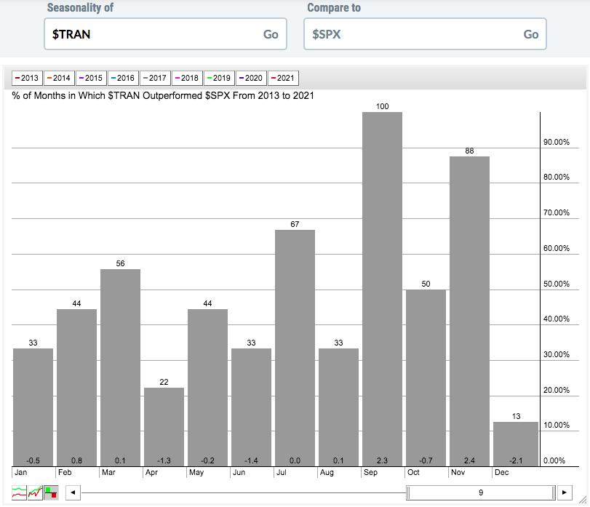Toggle the 2013 year legend
This screenshot has height=507, width=590.
(x=27, y=78)
